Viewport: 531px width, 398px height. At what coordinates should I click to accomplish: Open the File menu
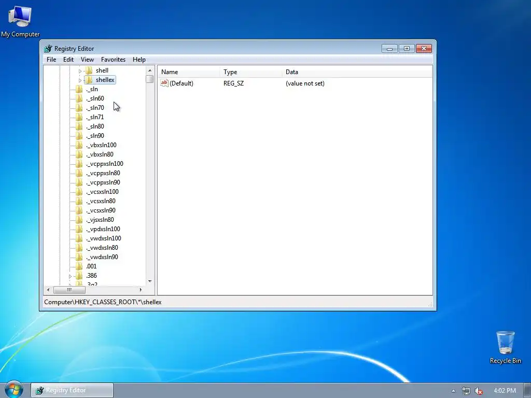[x=51, y=60]
